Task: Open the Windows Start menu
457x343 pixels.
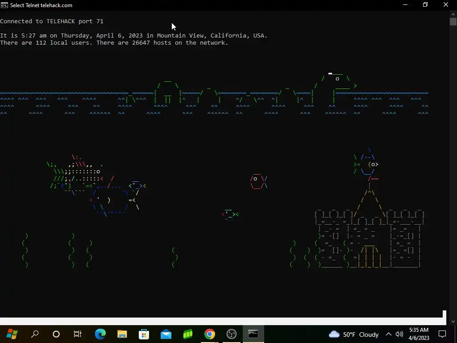Action: coord(12,334)
